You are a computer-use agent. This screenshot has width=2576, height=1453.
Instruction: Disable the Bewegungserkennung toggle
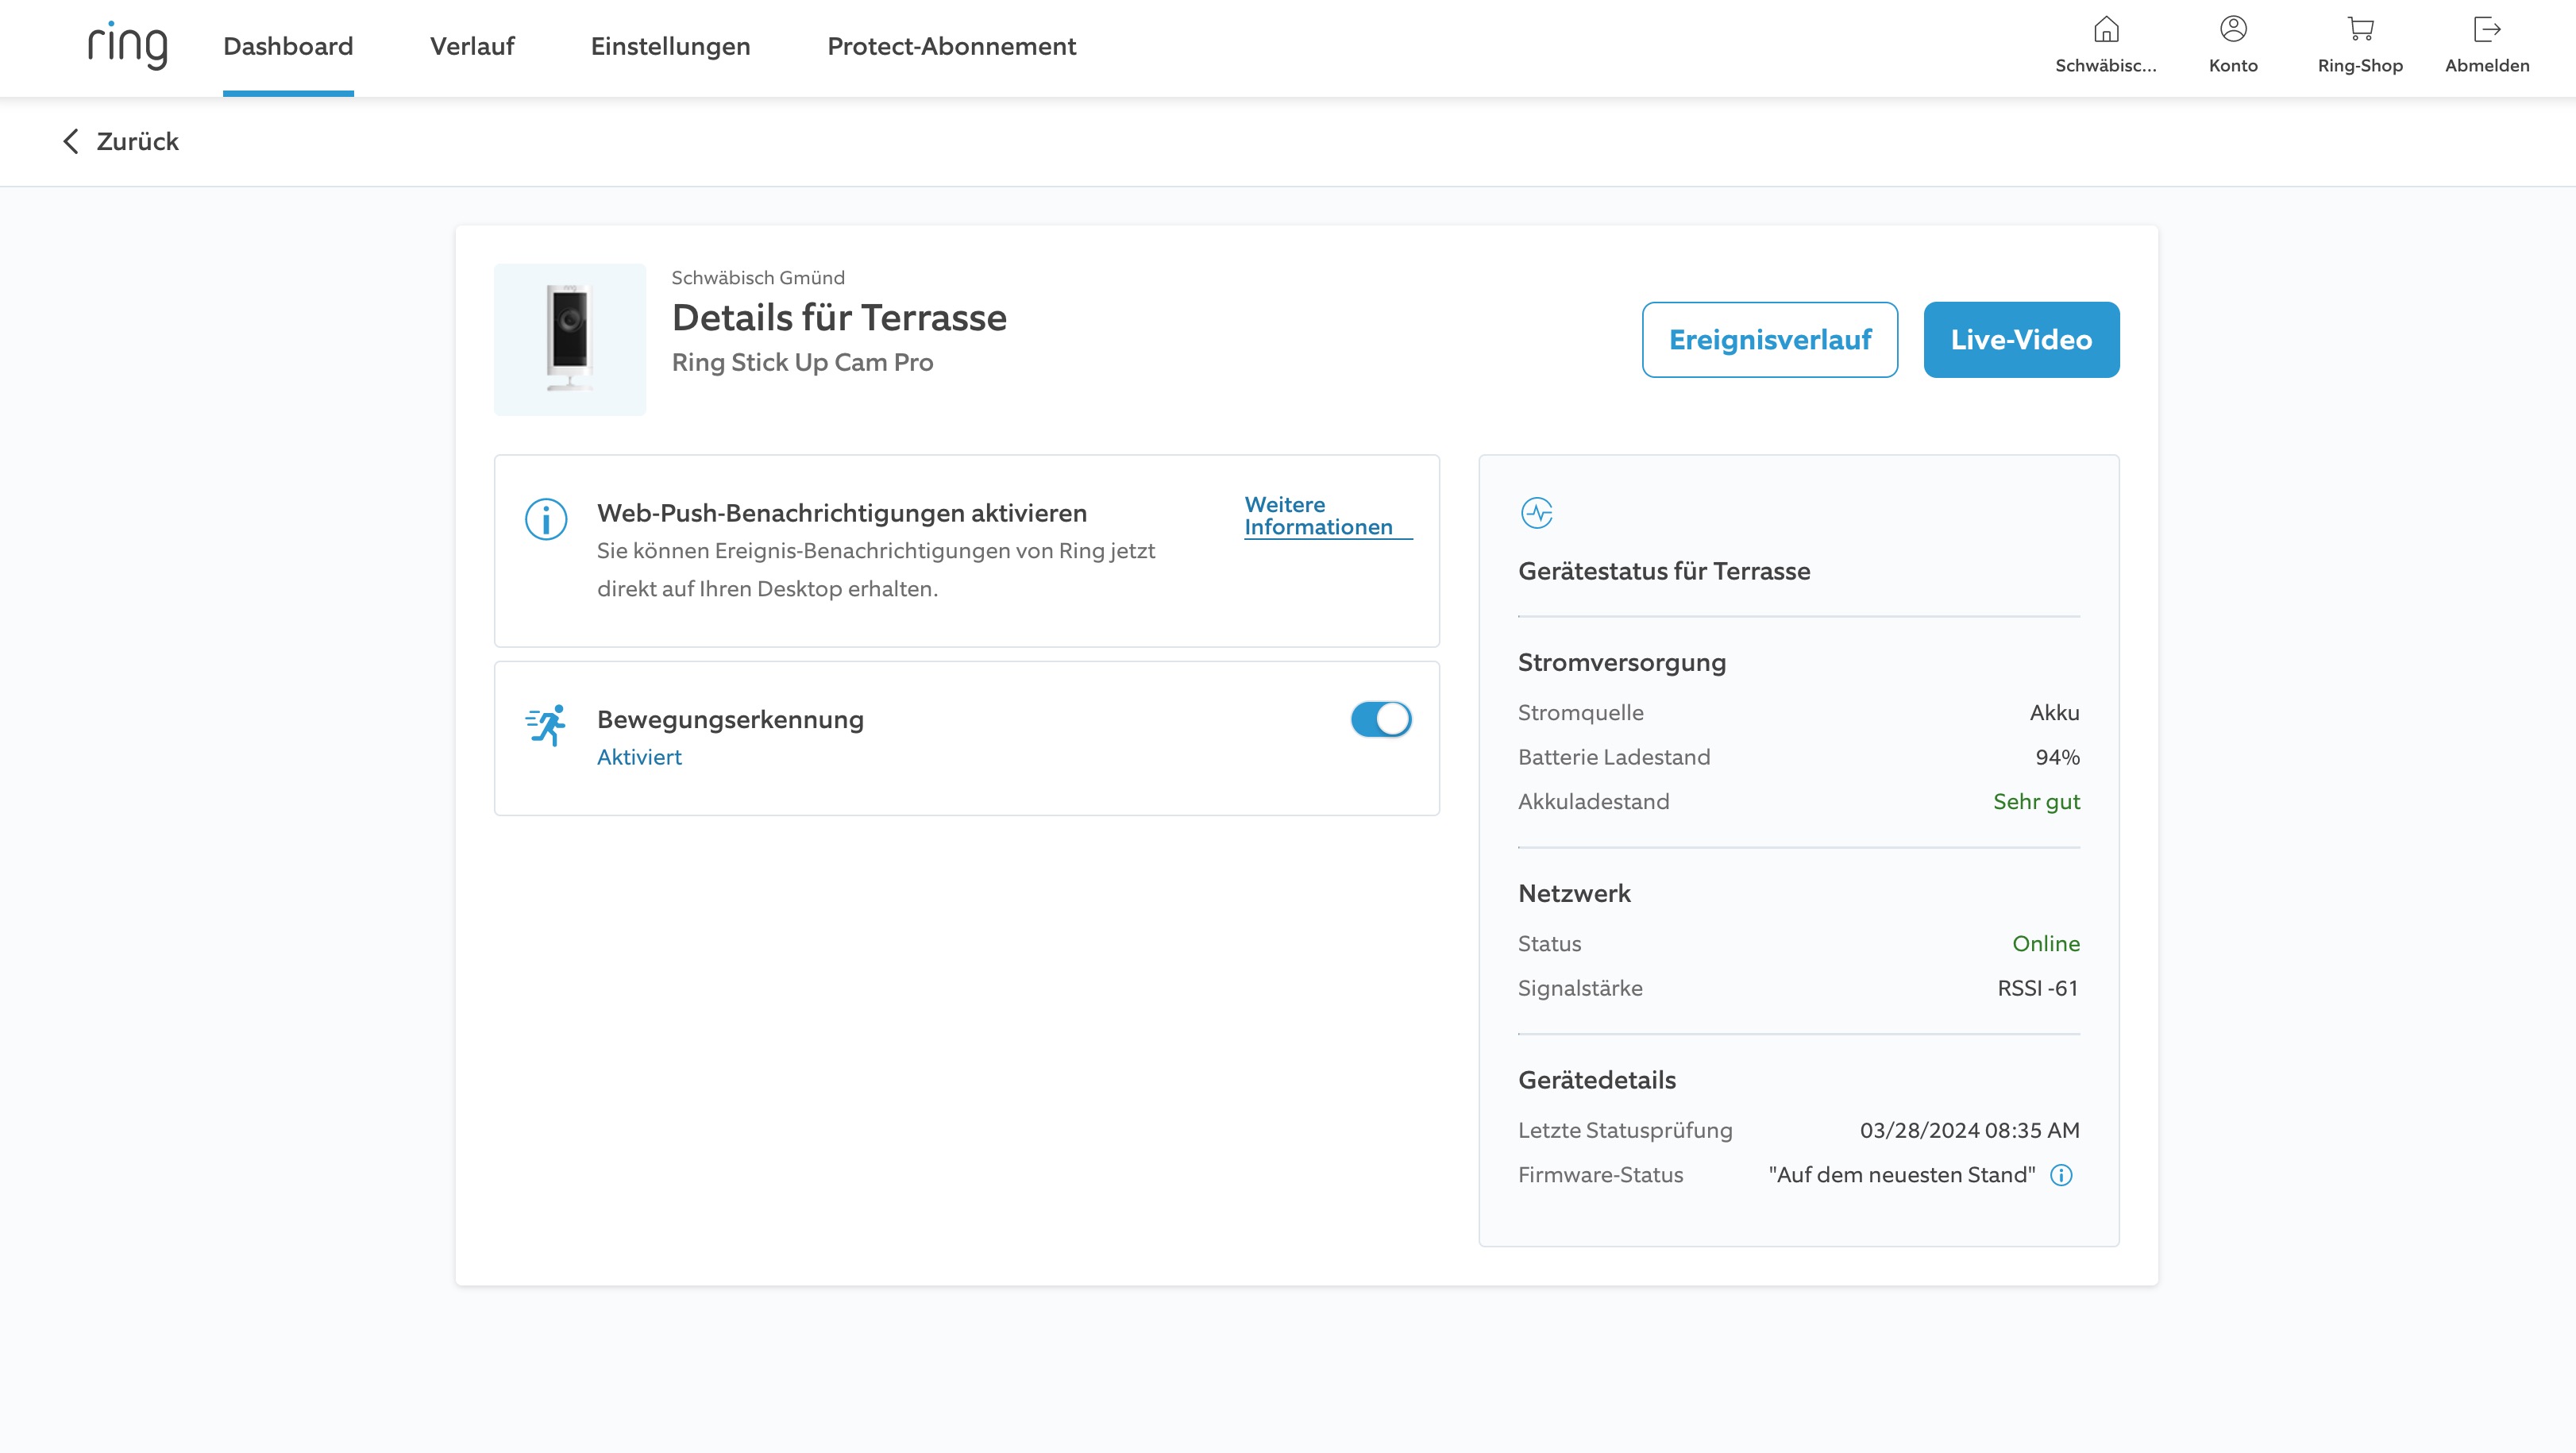[1380, 719]
